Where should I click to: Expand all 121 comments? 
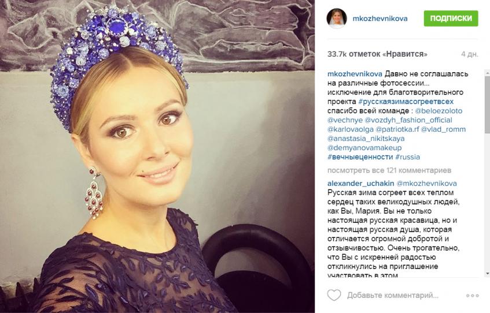click(389, 170)
